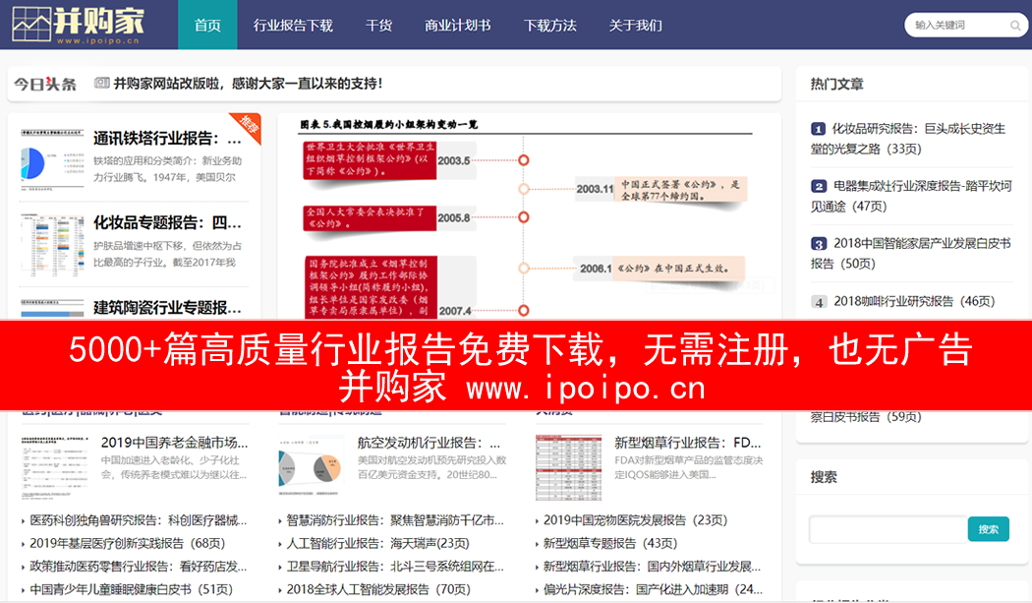1032x603 pixels.
Task: Open 2019年基层医疗创新实践报告 link
Action: [x=127, y=543]
